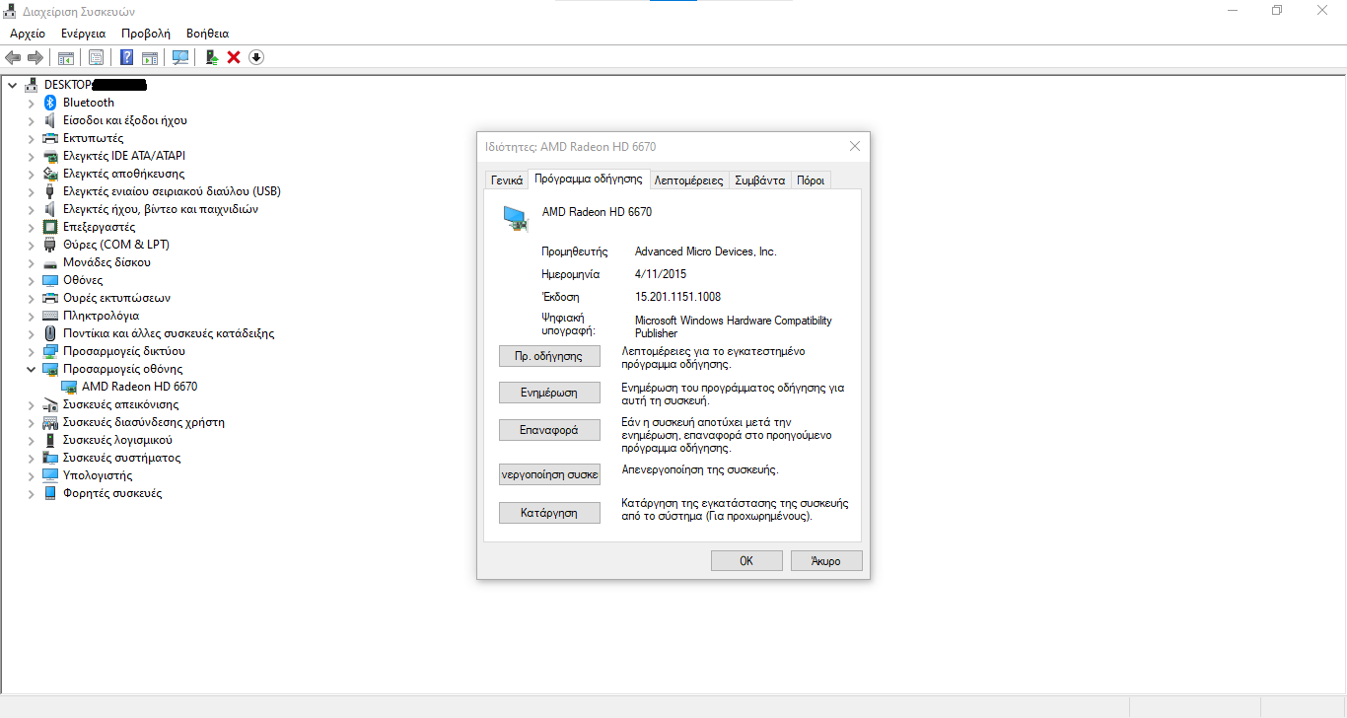1347x718 pixels.
Task: Click the Bluetooth category icon
Action: click(50, 103)
